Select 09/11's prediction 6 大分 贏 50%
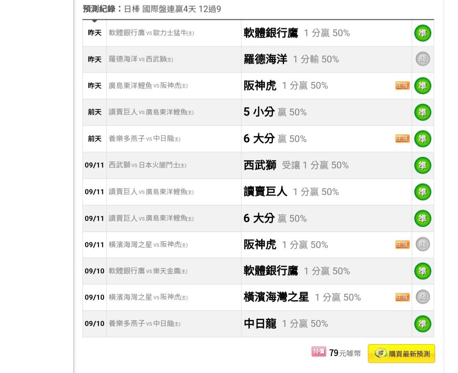Viewport: 458px width, 373px height. [275, 218]
